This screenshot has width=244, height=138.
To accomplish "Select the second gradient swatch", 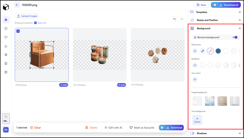I will pos(210,65).
